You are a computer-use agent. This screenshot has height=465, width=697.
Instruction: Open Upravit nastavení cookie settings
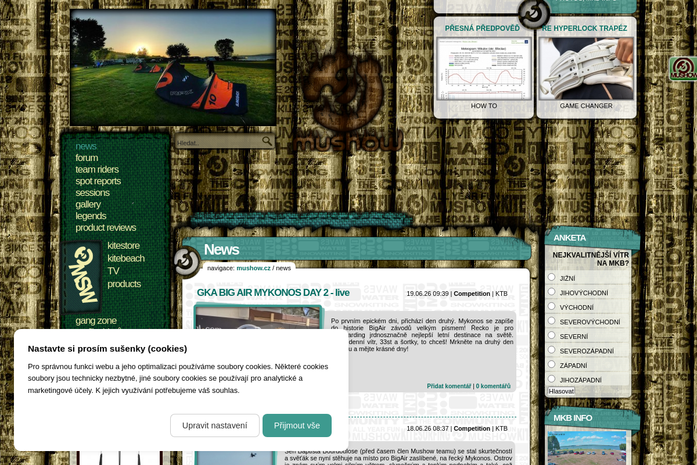215,425
